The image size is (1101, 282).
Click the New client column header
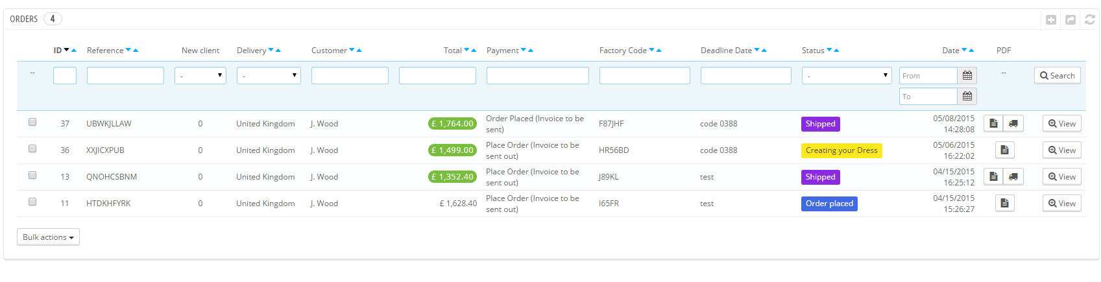pos(200,50)
